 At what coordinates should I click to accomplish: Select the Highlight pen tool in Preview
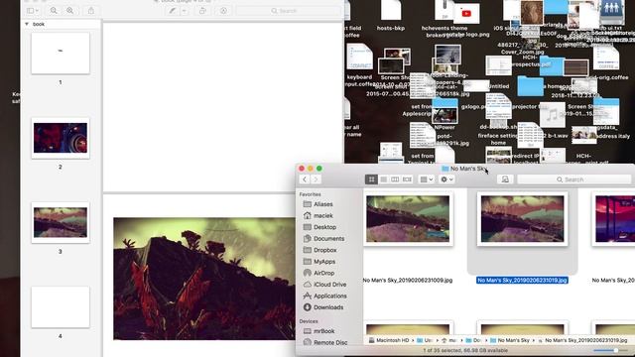[172, 11]
